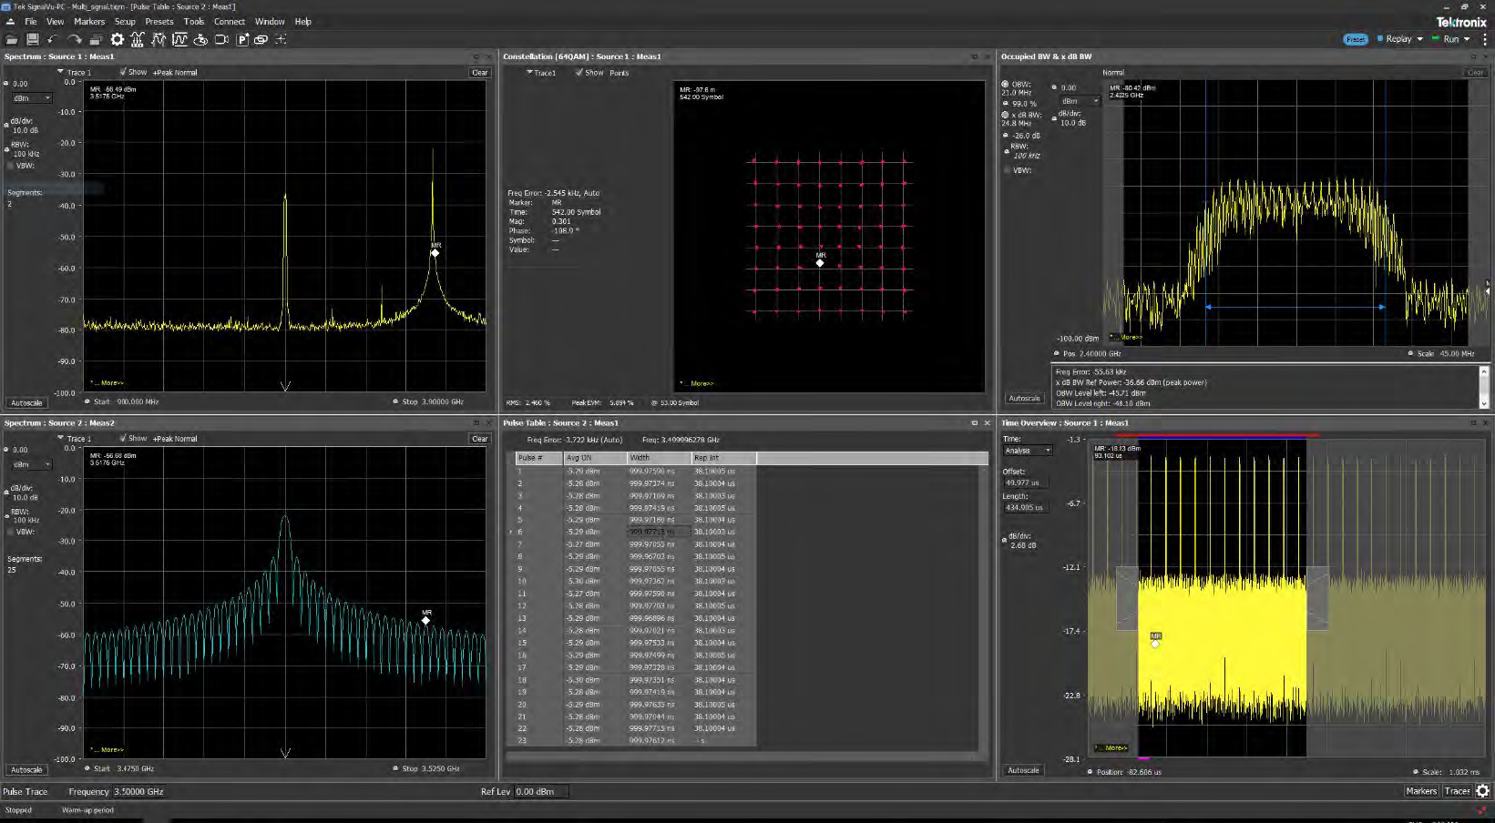
Task: Open the three-dot menu beside Run
Action: 1485,39
